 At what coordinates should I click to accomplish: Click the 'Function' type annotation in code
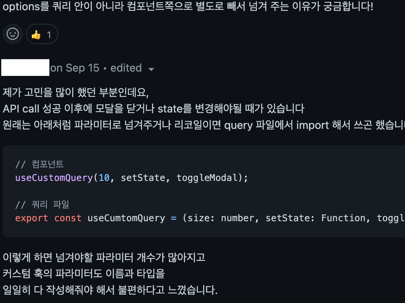click(x=343, y=218)
